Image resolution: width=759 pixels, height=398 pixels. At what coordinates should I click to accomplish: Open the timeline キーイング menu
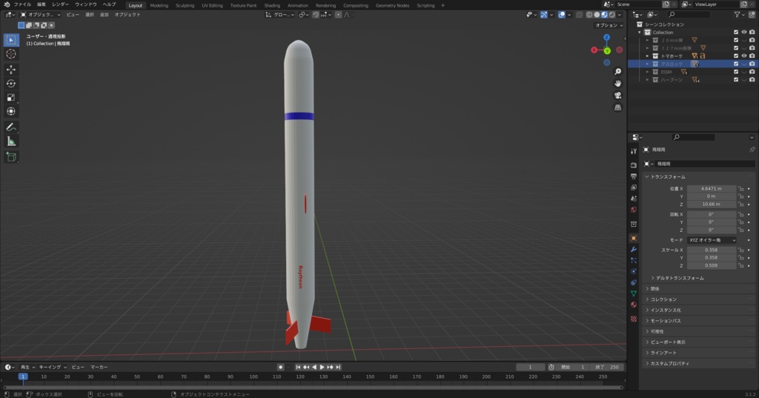click(x=53, y=368)
